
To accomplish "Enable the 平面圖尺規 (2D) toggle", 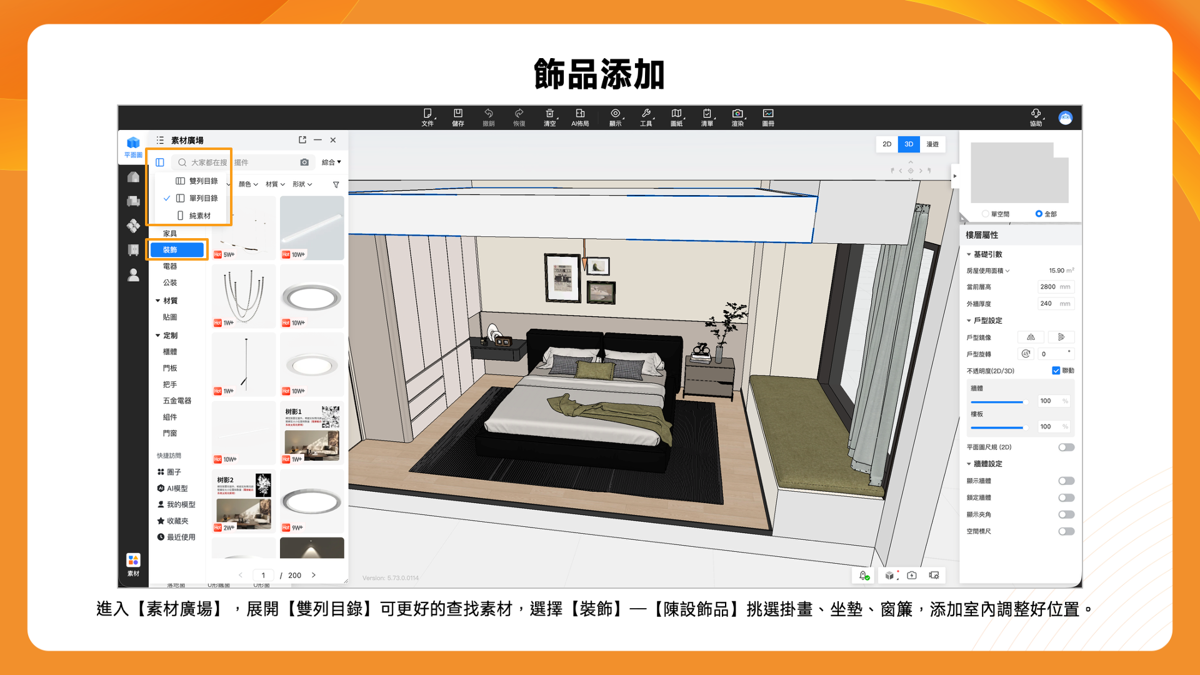I will (x=1066, y=447).
